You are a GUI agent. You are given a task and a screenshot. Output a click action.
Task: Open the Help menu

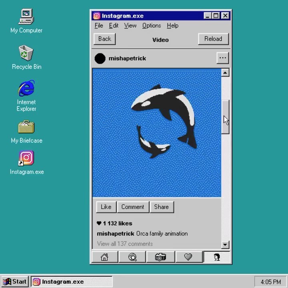pos(173,26)
